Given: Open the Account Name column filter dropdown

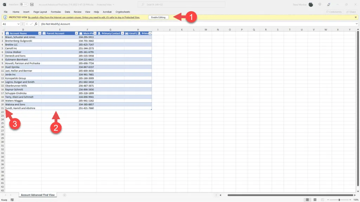Looking at the screenshot, I should point(40,33).
